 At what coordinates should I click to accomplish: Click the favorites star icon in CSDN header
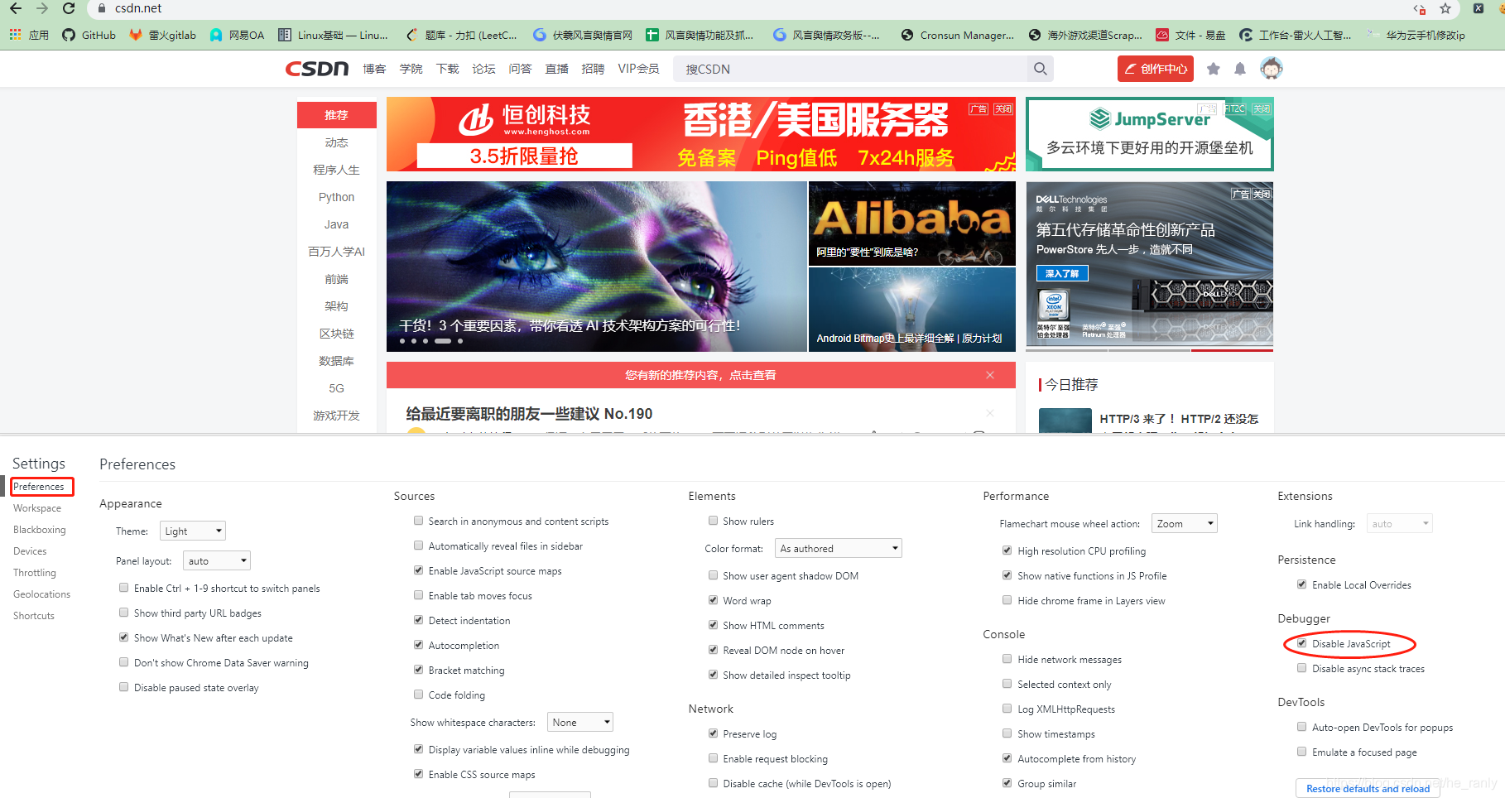coord(1214,69)
